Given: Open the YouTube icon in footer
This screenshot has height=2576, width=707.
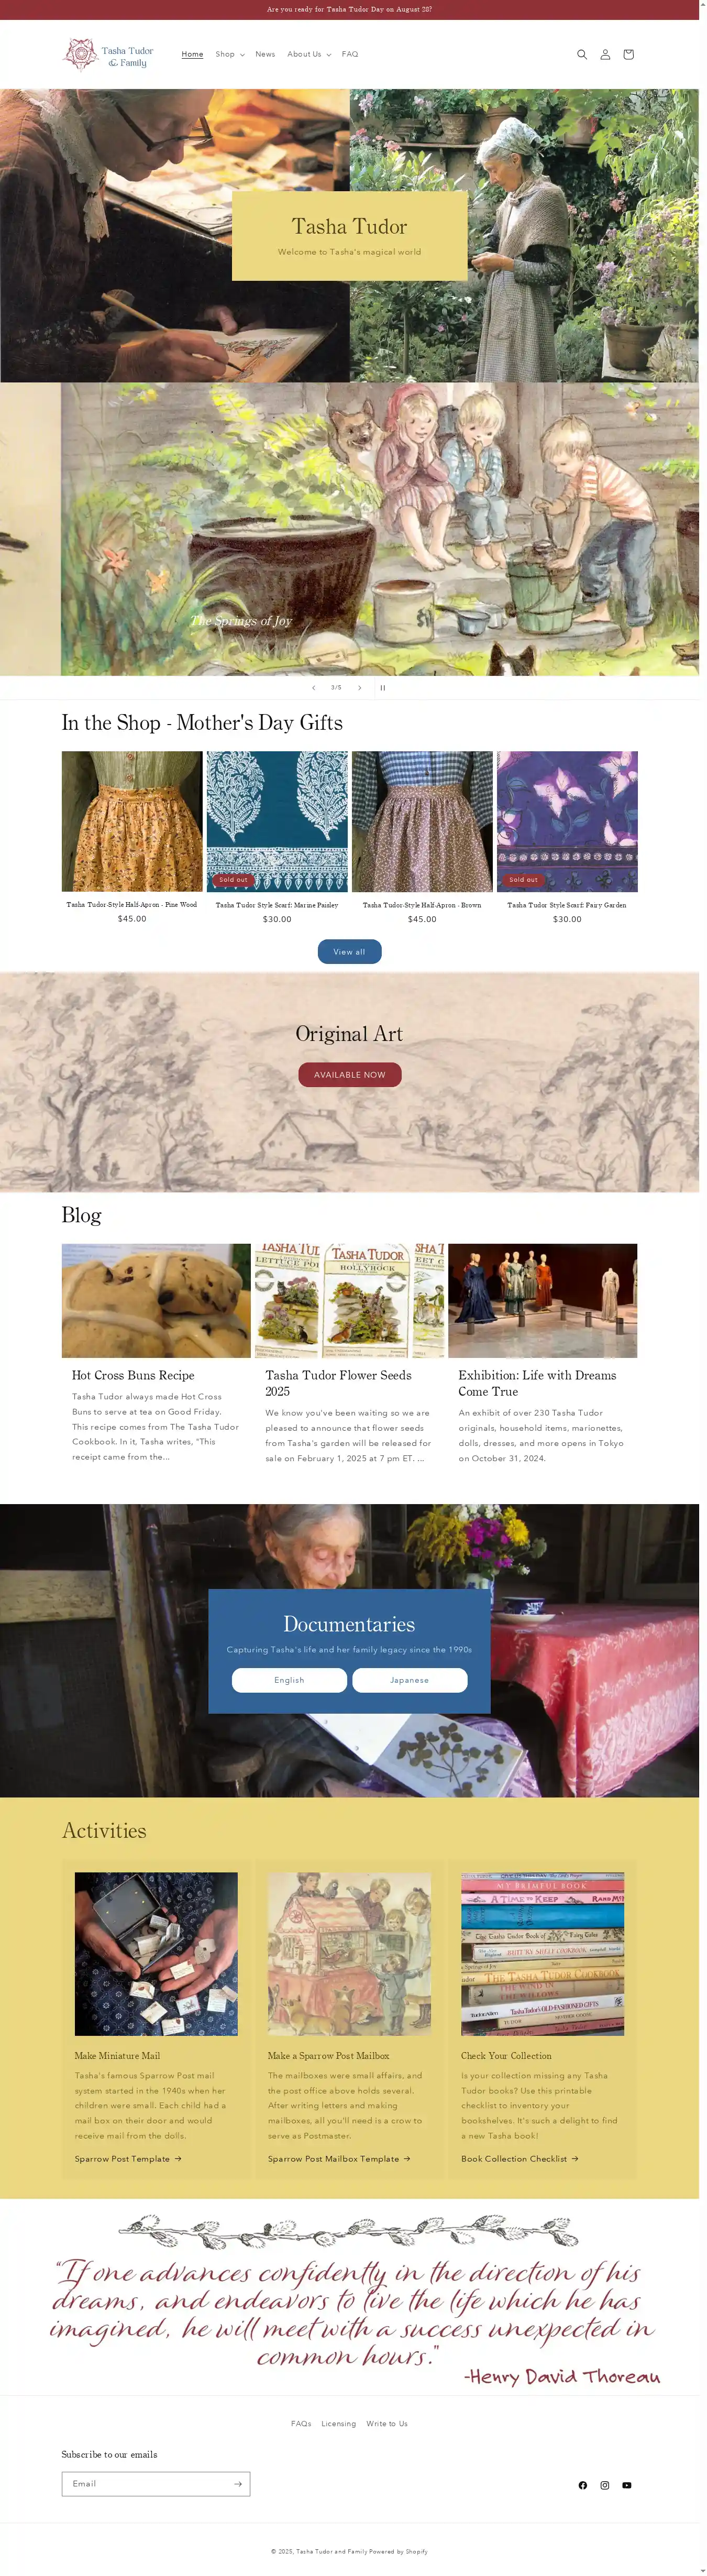Looking at the screenshot, I should coord(627,2484).
